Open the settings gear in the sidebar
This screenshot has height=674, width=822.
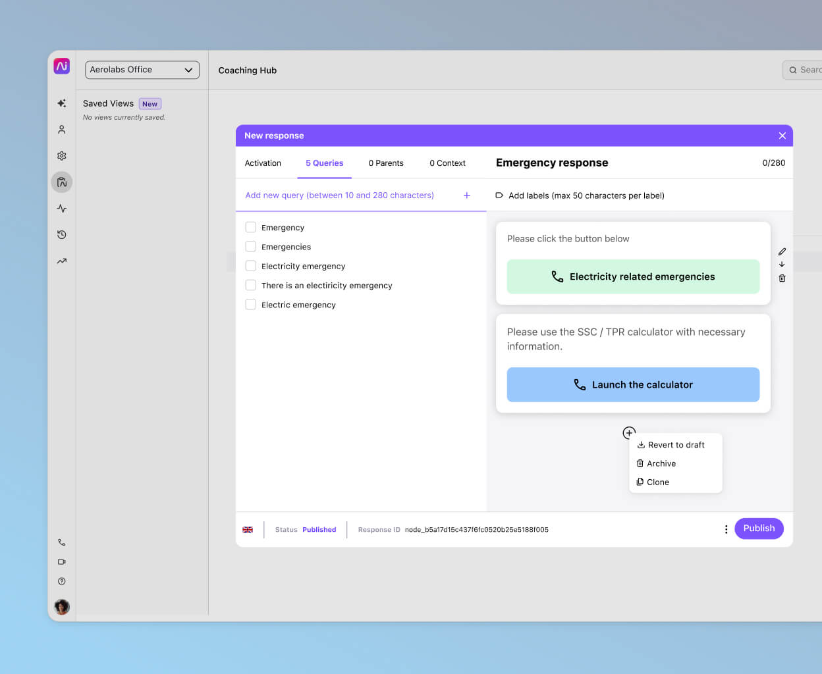point(61,155)
